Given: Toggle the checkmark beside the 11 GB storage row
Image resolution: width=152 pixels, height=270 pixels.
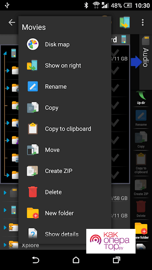Looking at the screenshot, I should (x=115, y=52).
